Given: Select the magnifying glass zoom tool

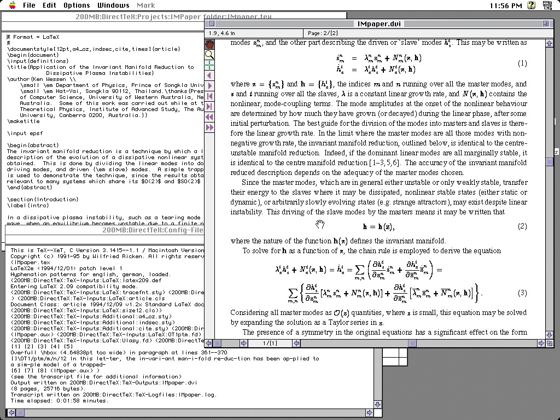Looking at the screenshot, I should point(209,55).
